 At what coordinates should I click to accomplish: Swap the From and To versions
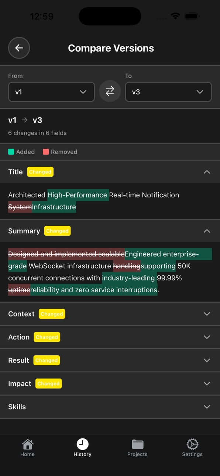tap(110, 92)
